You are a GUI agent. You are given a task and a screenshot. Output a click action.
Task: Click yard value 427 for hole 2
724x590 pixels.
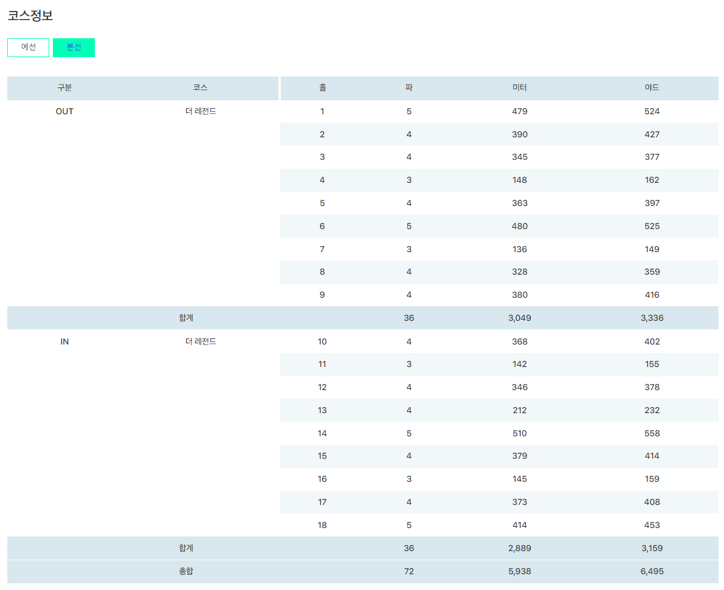click(652, 134)
